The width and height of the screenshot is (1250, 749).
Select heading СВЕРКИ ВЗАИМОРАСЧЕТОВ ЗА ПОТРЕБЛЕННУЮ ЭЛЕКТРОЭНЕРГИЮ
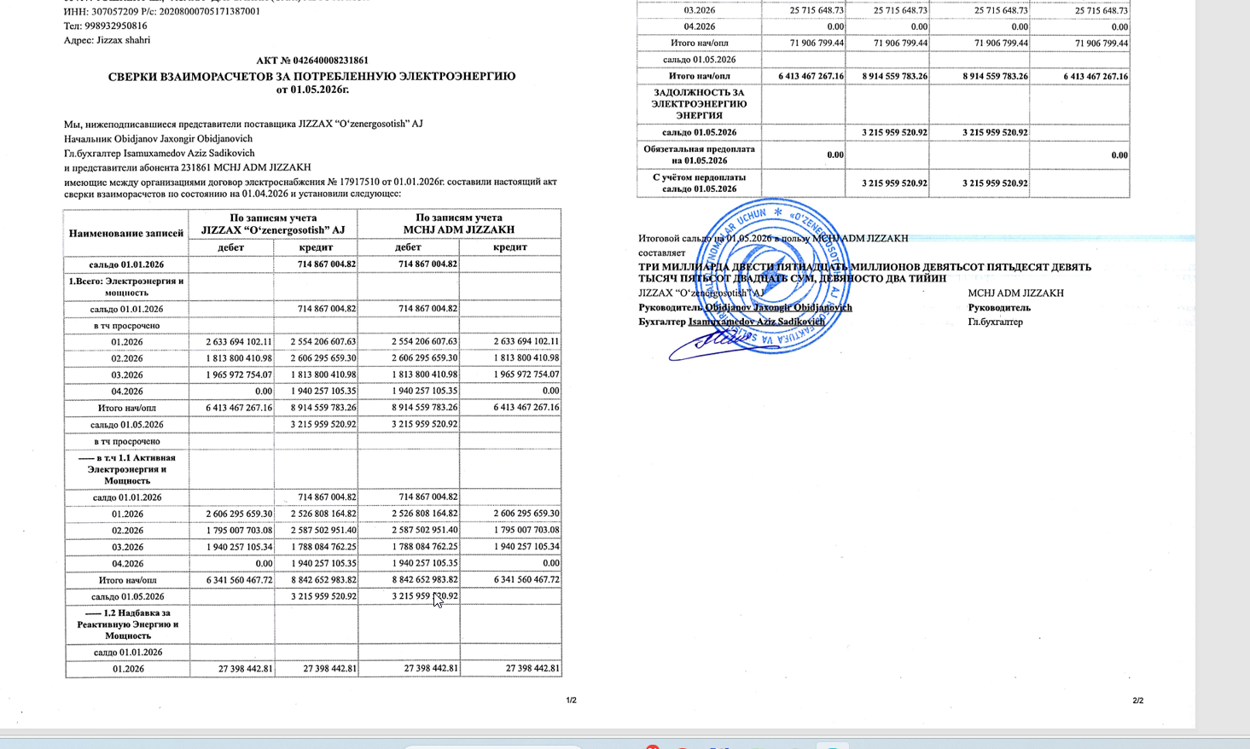coord(312,76)
